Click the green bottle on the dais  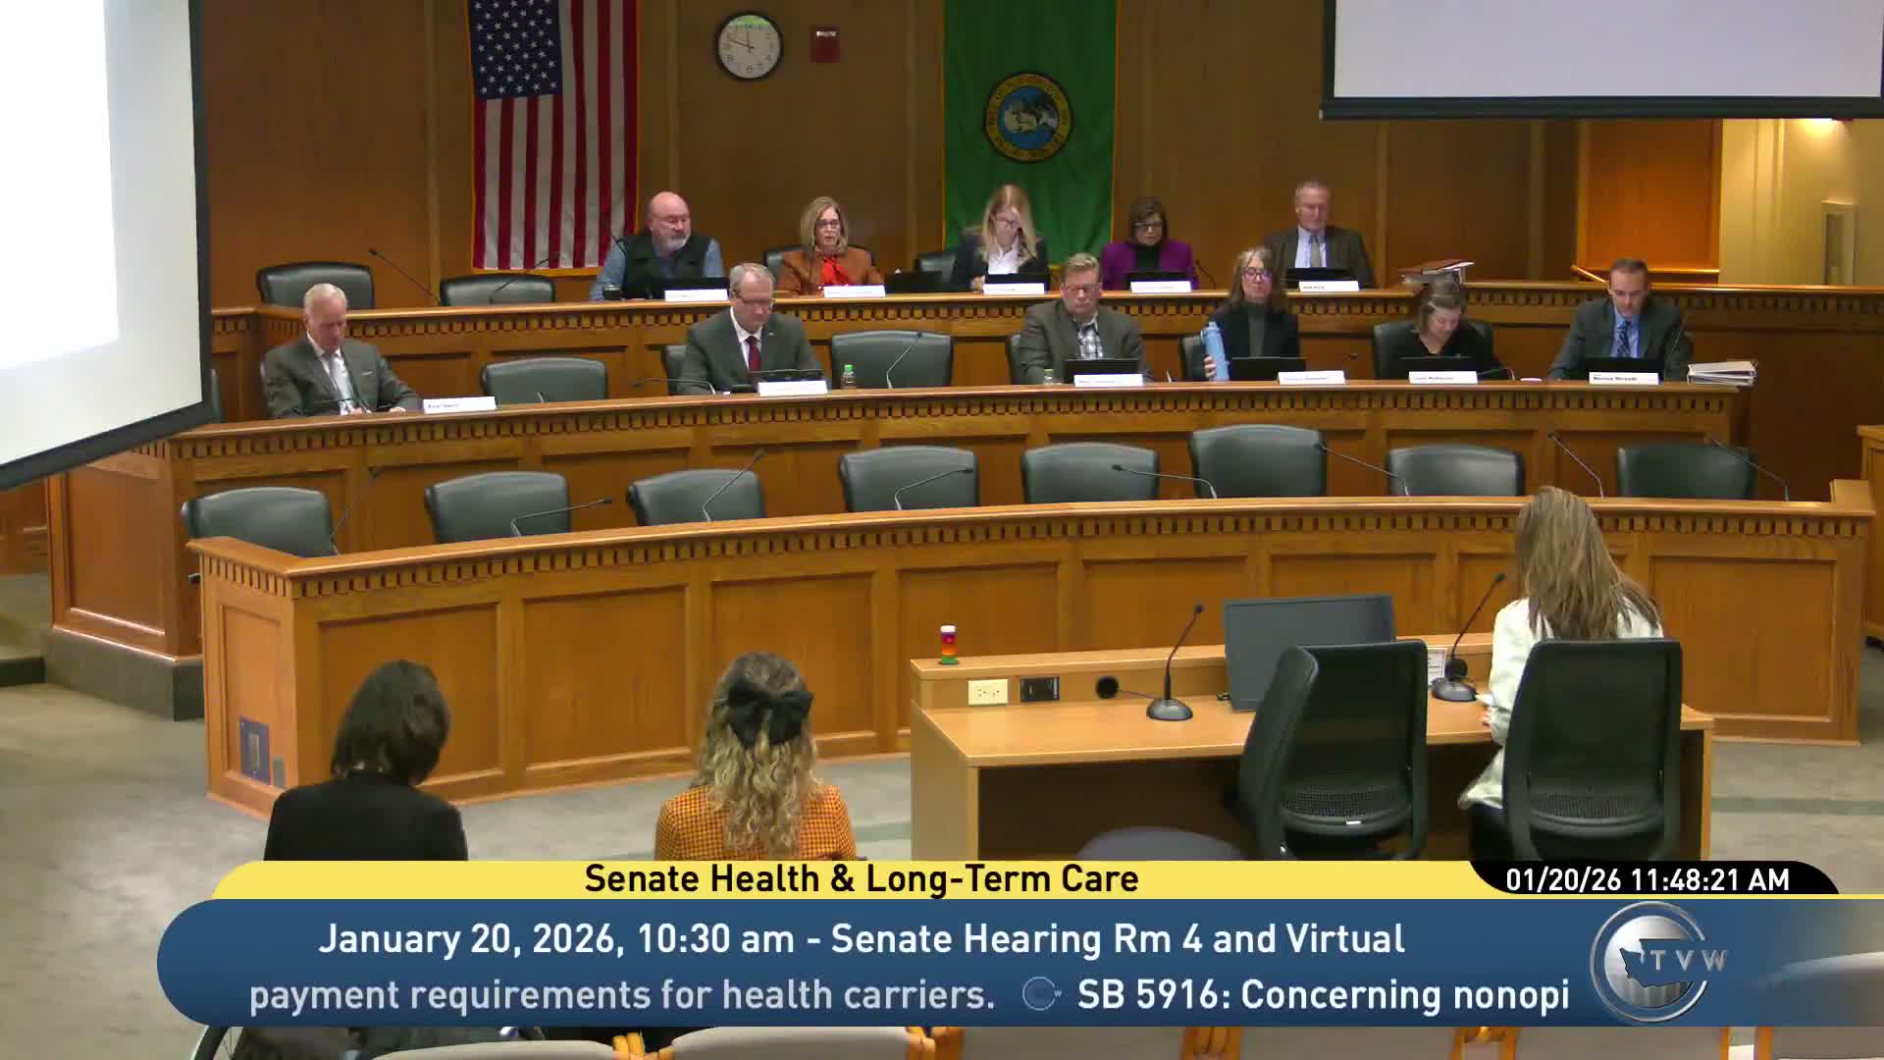(848, 377)
